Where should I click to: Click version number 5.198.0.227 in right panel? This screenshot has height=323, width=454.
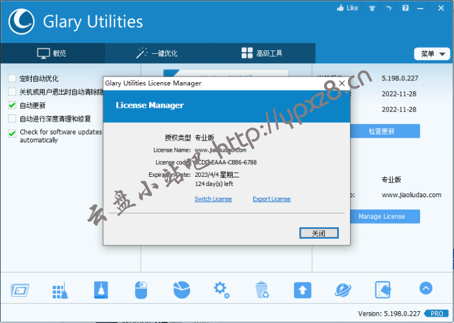tap(400, 78)
